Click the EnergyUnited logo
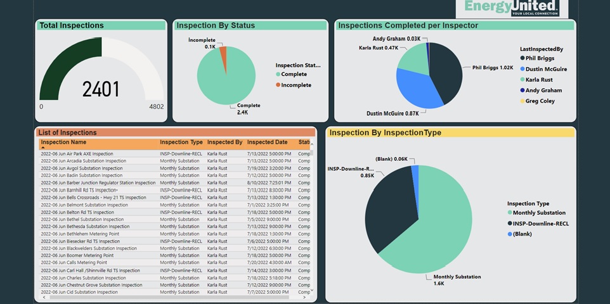The image size is (610, 304). (512, 9)
